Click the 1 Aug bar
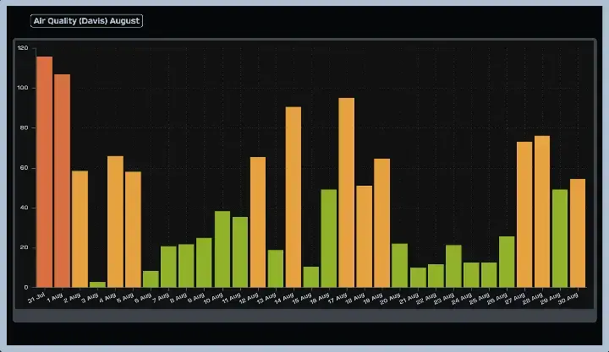 click(x=62, y=181)
